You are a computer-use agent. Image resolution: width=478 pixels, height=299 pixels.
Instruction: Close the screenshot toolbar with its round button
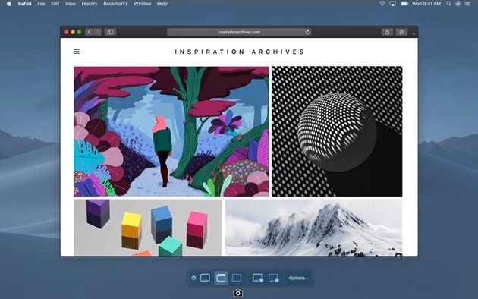point(193,278)
